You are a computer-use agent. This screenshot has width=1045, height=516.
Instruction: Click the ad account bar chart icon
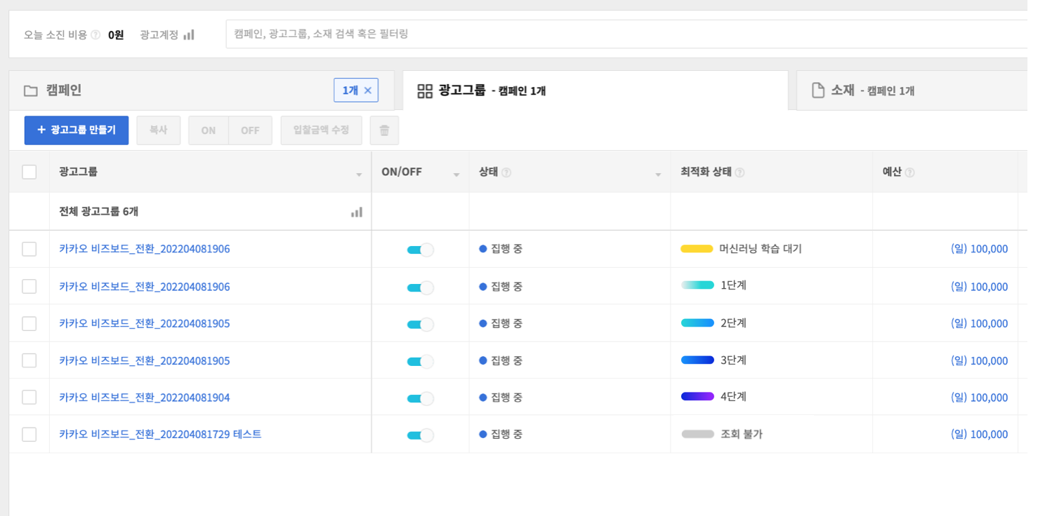(x=188, y=34)
